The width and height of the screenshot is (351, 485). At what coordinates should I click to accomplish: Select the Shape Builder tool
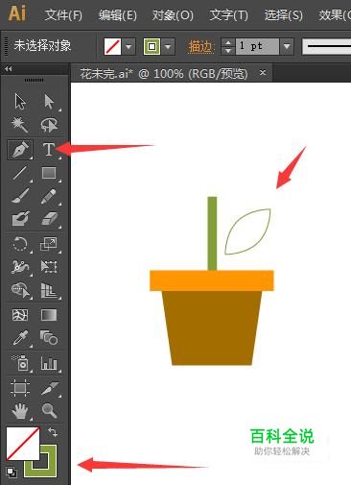tap(20, 290)
